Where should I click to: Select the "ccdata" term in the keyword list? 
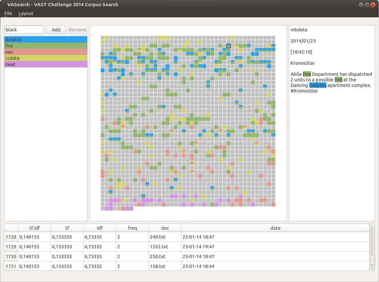point(46,58)
